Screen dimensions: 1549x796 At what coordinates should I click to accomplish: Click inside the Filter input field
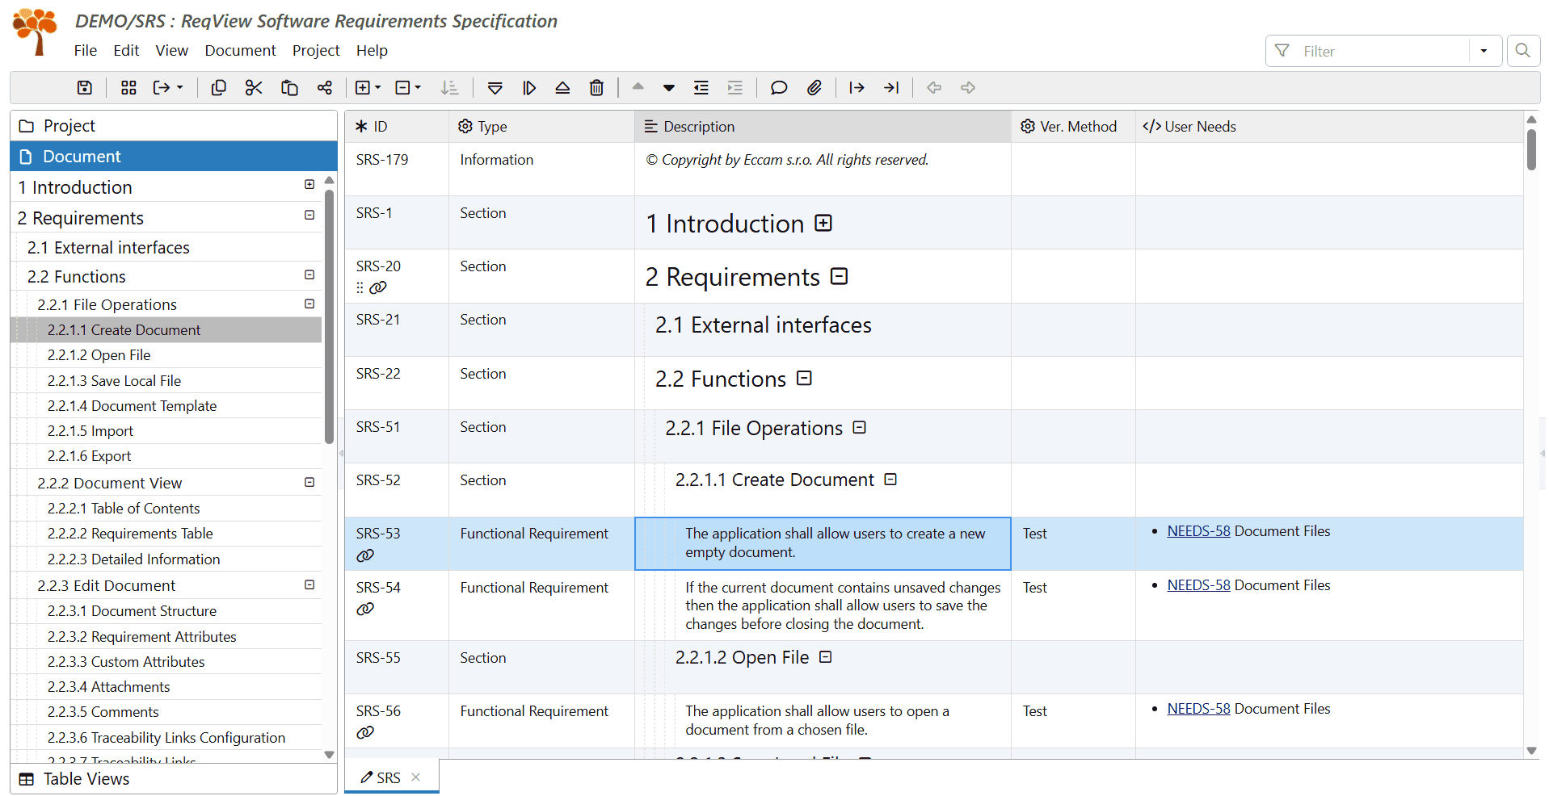[x=1382, y=51]
